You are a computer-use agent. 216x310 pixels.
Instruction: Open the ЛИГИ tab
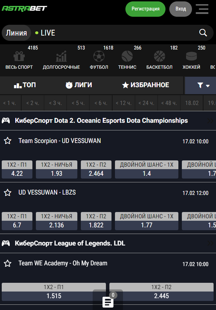tap(79, 85)
